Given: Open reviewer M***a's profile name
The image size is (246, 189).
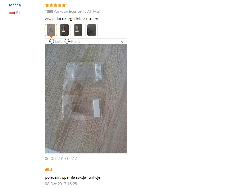Looking at the screenshot, I should tap(15, 5).
